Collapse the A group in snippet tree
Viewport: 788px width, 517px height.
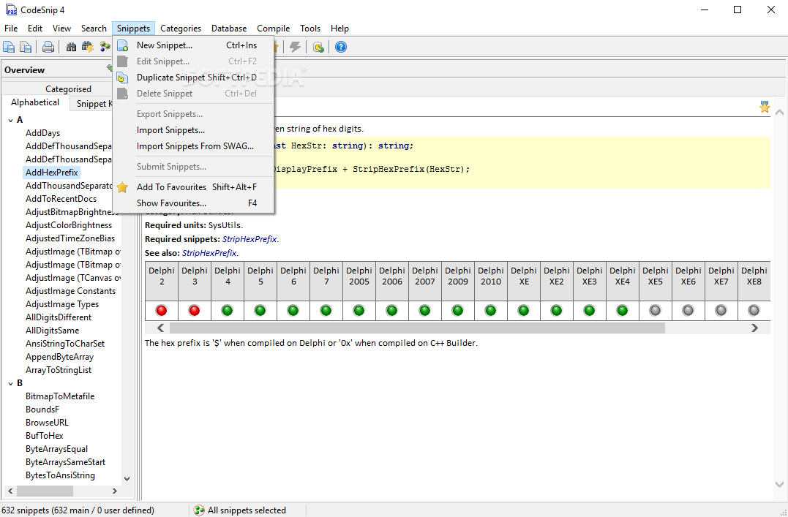tap(11, 120)
